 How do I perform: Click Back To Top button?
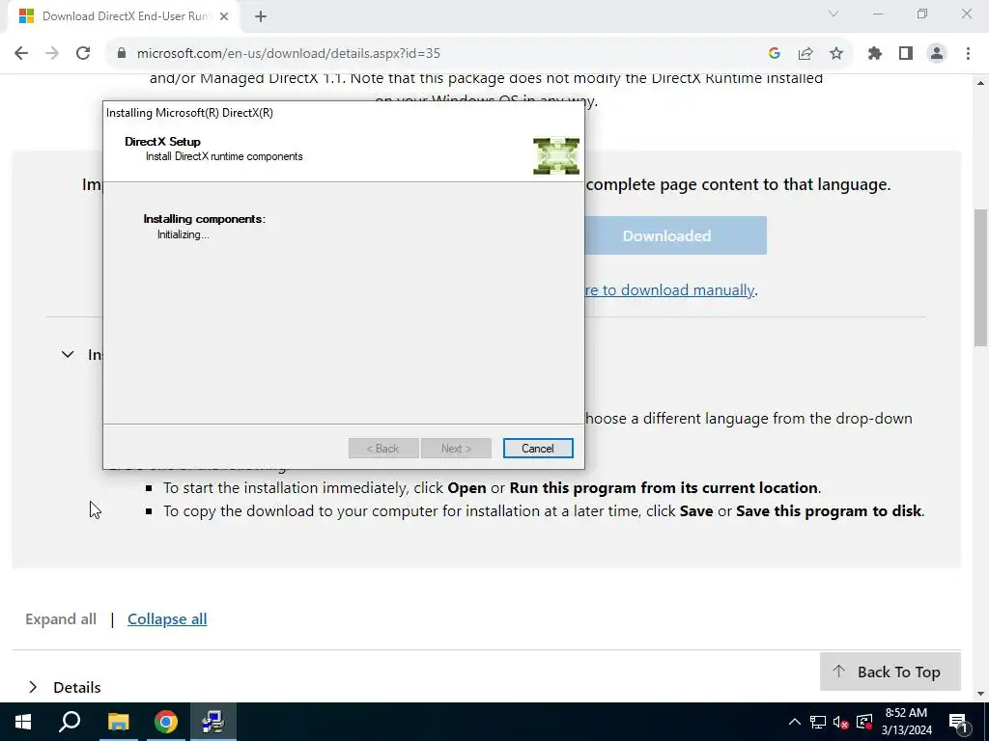(x=890, y=672)
